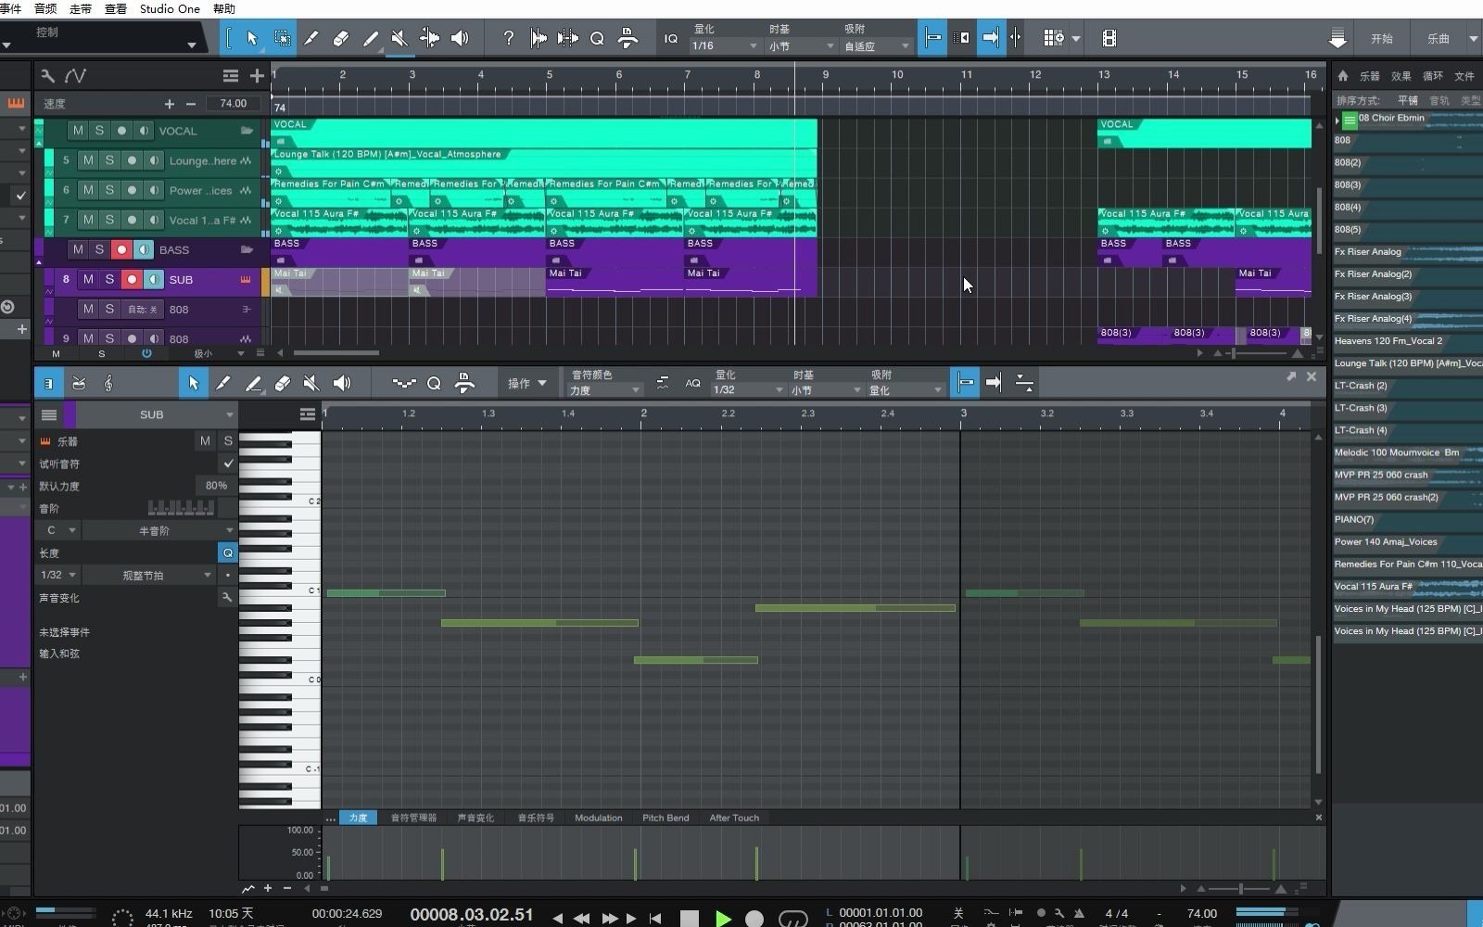This screenshot has width=1483, height=927.
Task: Click the 开始 start page button
Action: pos(1382,39)
